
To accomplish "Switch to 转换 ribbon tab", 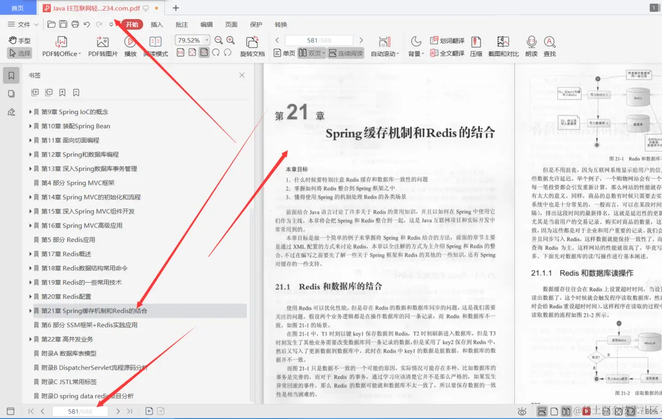I will 281,25.
